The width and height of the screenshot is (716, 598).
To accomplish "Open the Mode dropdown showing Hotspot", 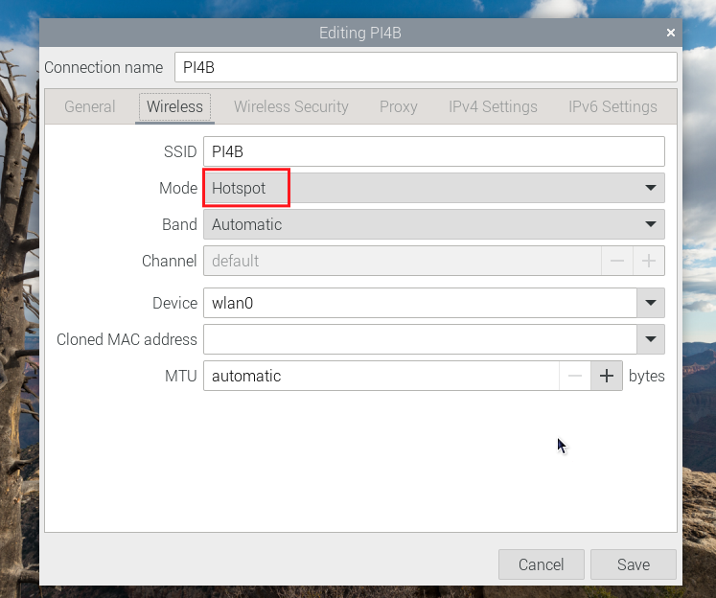I will pyautogui.click(x=433, y=189).
